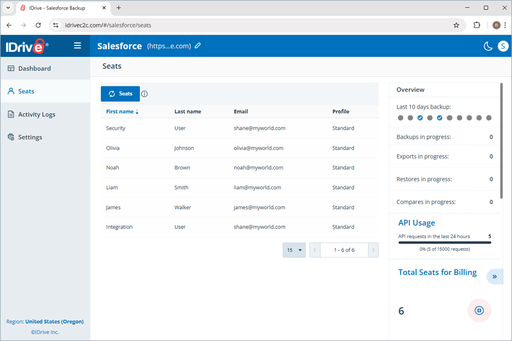
Task: Click the API usage progress bar
Action: pos(444,242)
